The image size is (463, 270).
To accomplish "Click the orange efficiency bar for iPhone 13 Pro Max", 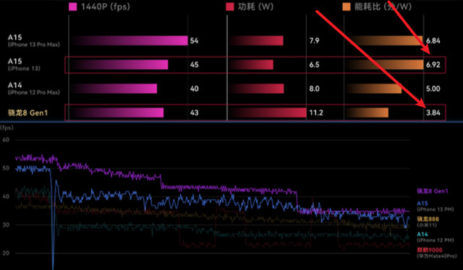I will (384, 40).
